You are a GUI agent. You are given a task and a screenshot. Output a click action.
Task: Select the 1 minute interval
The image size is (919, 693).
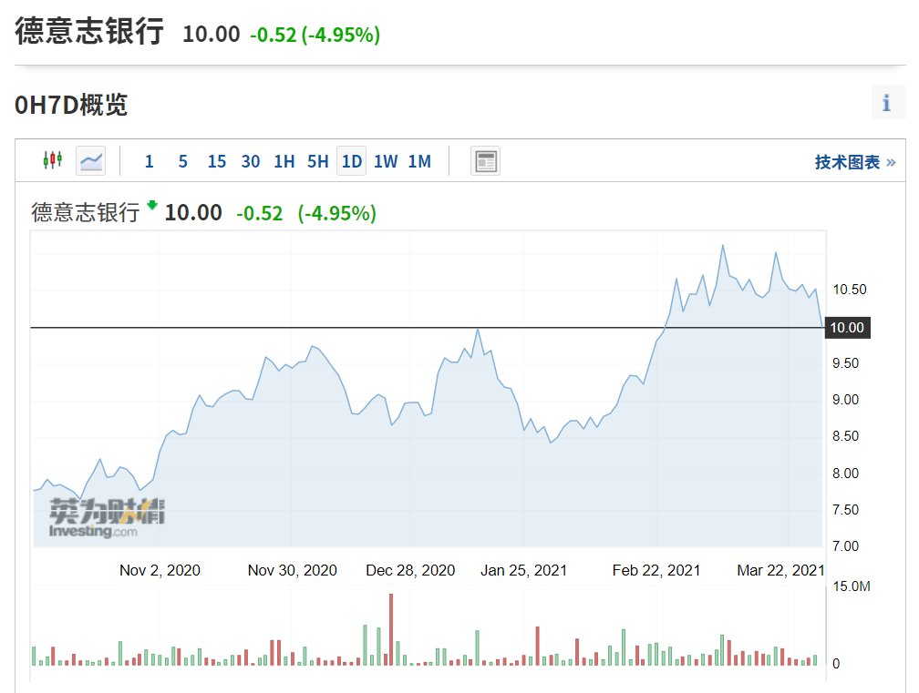coord(150,161)
